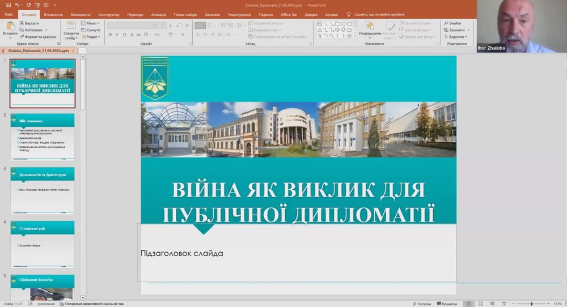Image resolution: width=567 pixels, height=307 pixels.
Task: Select the Triangle shape in shapes gallery
Action: [x=320, y=29]
